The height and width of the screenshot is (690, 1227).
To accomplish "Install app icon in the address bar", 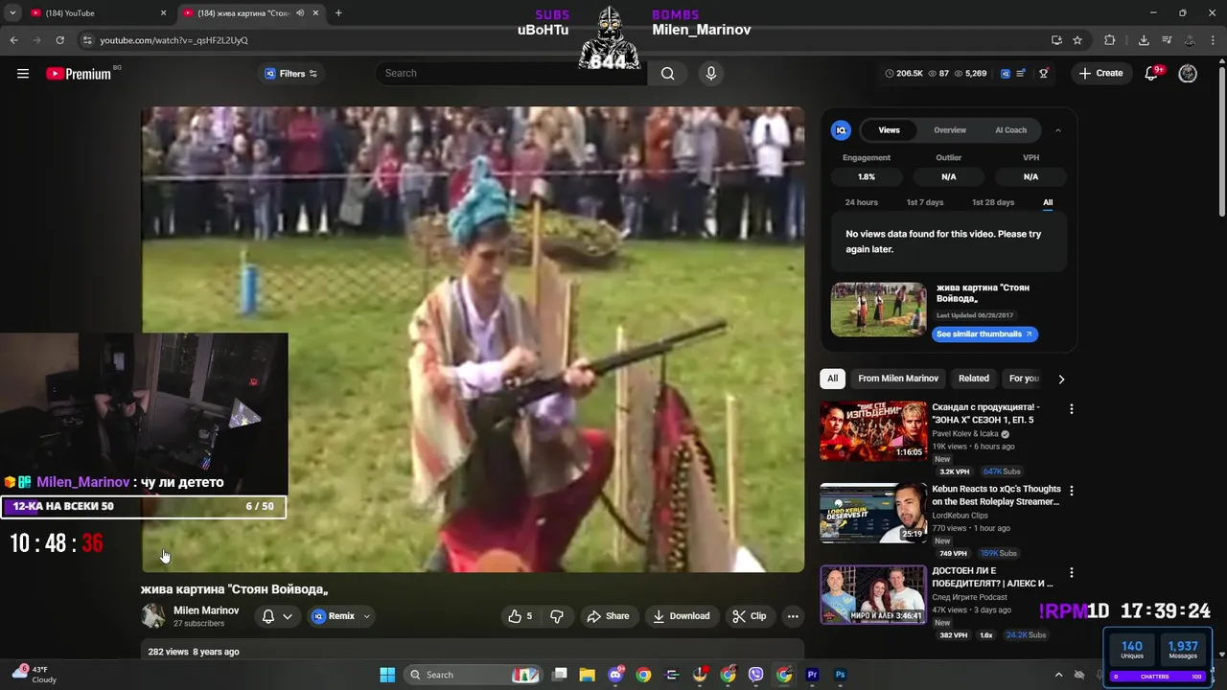I will click(1056, 40).
